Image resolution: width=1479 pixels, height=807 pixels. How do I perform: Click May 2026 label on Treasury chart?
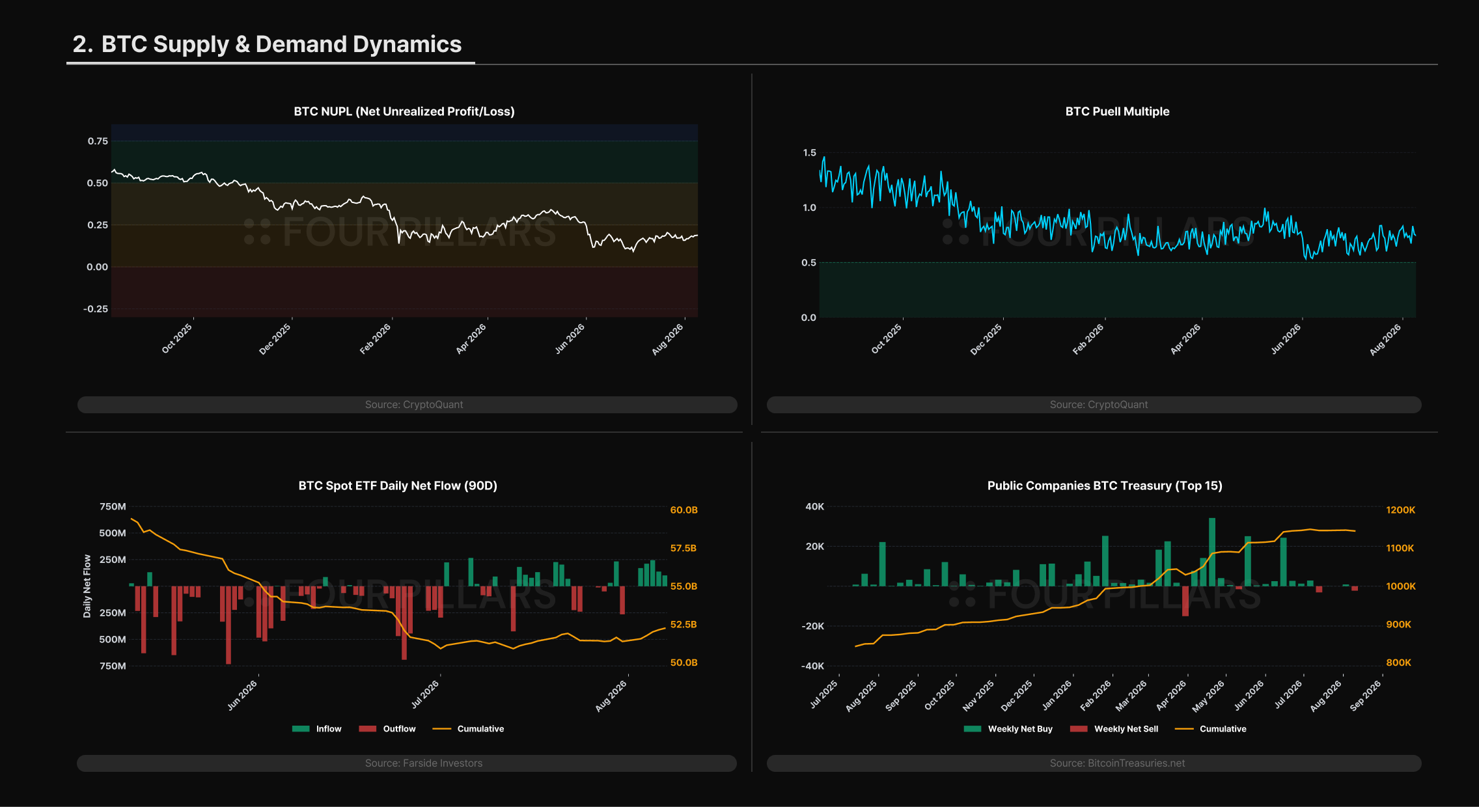[x=1208, y=695]
